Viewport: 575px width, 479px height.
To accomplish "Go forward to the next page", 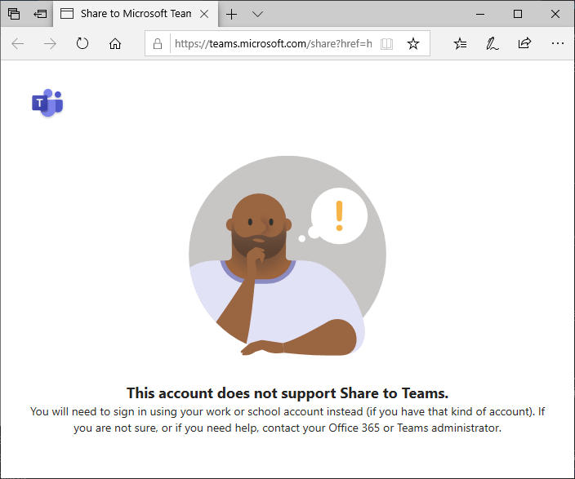I will [51, 43].
